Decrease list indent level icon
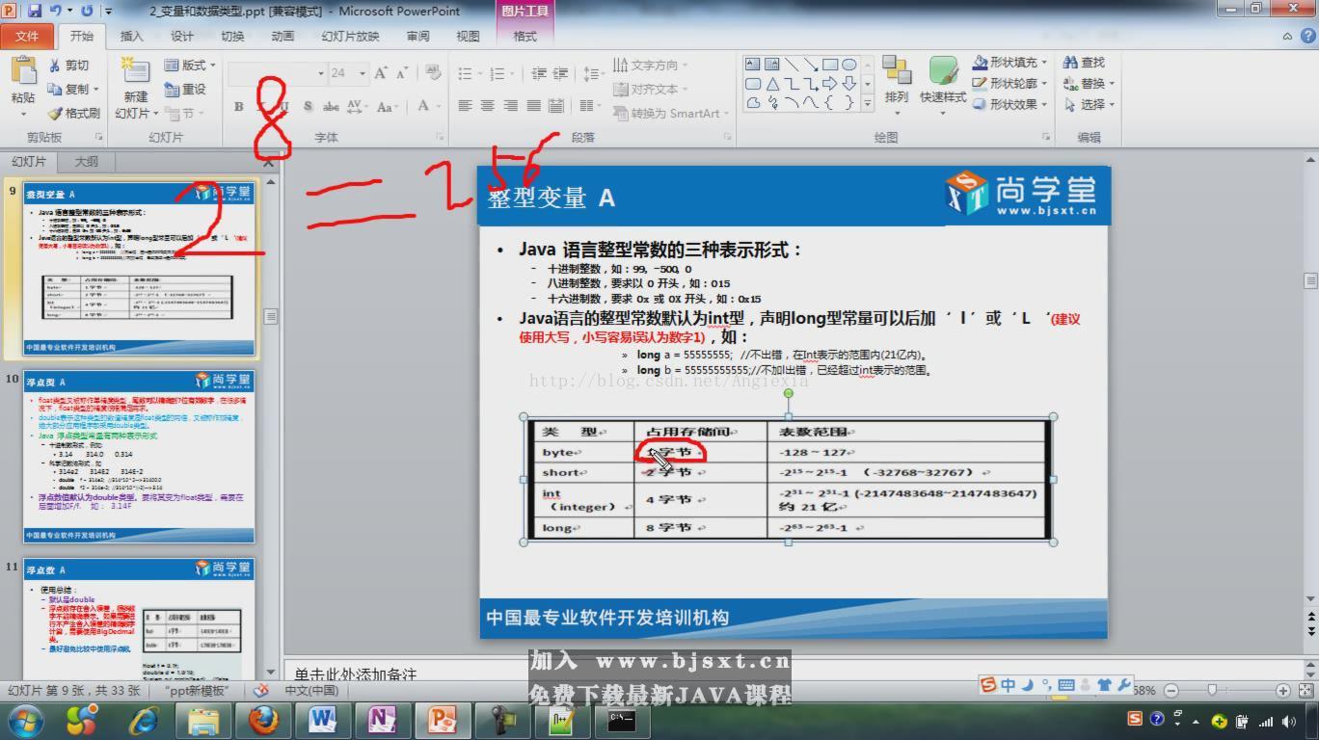 tap(538, 73)
